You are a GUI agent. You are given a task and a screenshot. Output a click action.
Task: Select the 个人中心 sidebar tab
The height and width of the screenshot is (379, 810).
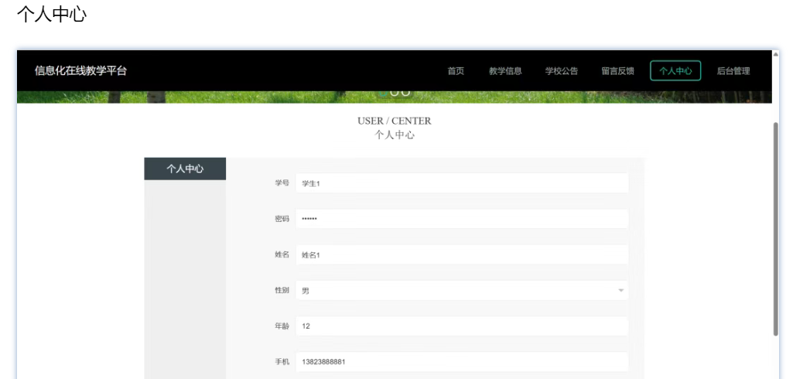[x=185, y=169]
